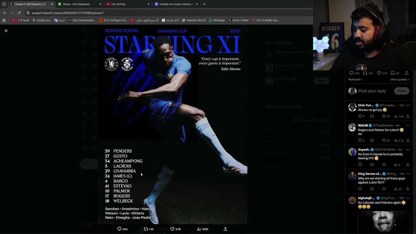Open more options on King Xerxes' reply

point(408,174)
